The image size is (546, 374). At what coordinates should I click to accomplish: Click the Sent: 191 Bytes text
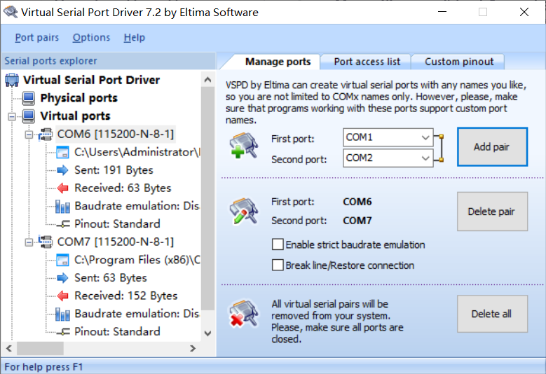114,170
